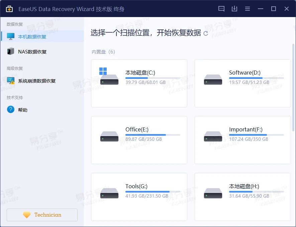Image resolution: width=296 pixels, height=227 pixels.
Task: Click the usage bar of Tools(G:)
Action: coord(153,192)
